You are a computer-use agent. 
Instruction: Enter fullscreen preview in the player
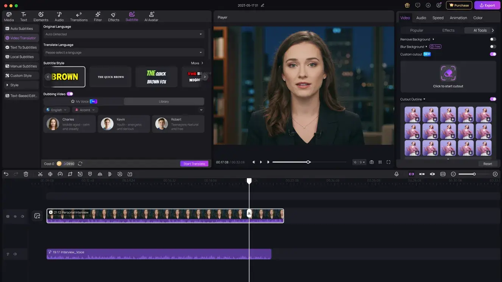tap(388, 162)
